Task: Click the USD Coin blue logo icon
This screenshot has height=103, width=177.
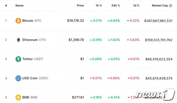Action: (18, 78)
